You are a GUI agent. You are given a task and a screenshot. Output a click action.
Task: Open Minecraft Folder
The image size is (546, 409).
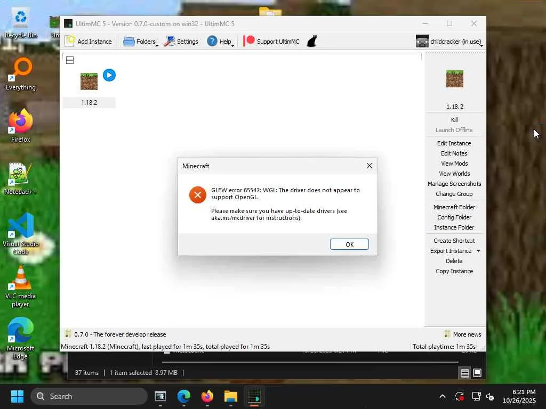point(454,207)
